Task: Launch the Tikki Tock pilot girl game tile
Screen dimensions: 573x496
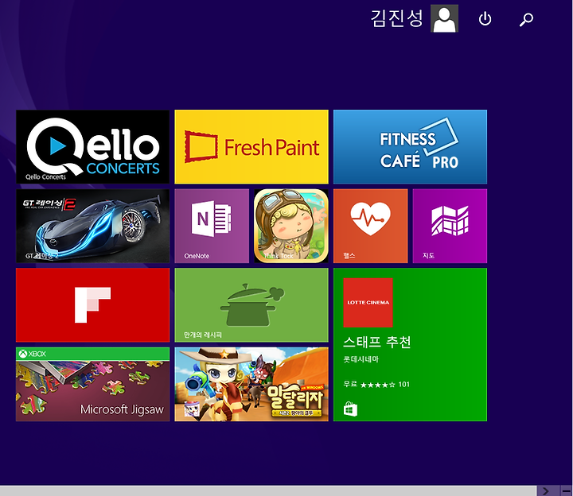Action: (x=291, y=226)
